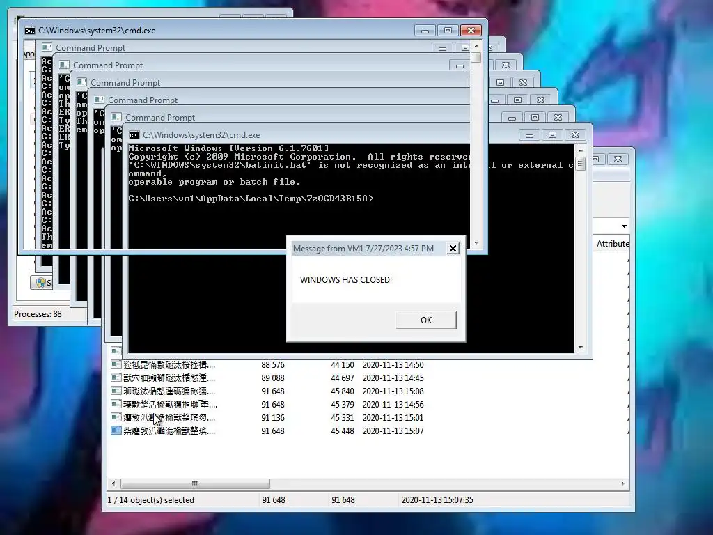Click the file list horizontal scrollbar thumb
This screenshot has width=713, height=535.
(195, 483)
